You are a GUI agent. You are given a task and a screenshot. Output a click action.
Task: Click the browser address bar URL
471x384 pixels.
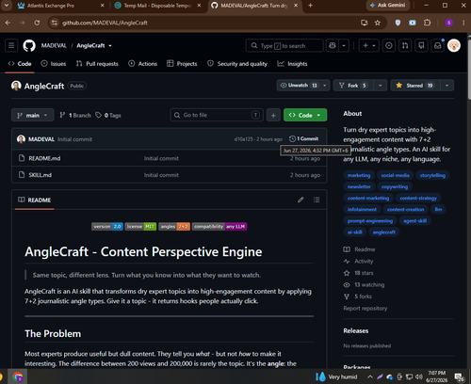[105, 23]
